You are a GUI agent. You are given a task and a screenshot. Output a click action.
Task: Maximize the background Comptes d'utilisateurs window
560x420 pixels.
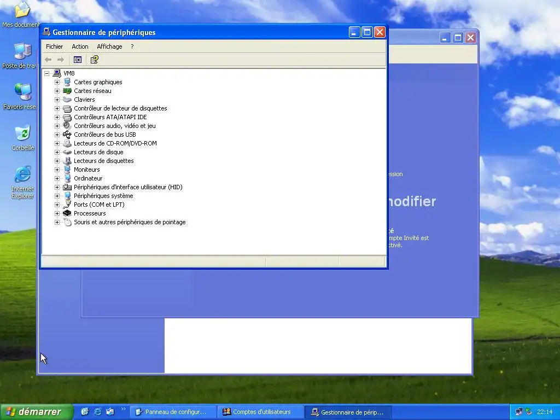click(x=458, y=38)
